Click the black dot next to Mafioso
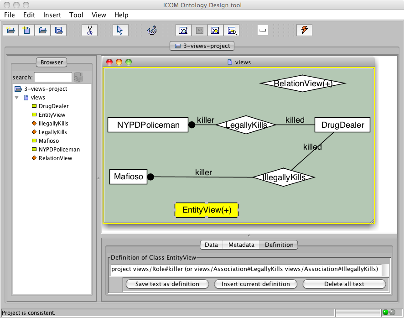404x318 pixels. coord(150,177)
